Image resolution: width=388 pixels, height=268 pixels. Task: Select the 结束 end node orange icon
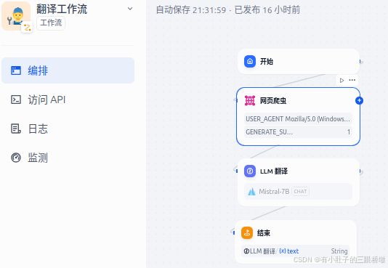tap(247, 232)
